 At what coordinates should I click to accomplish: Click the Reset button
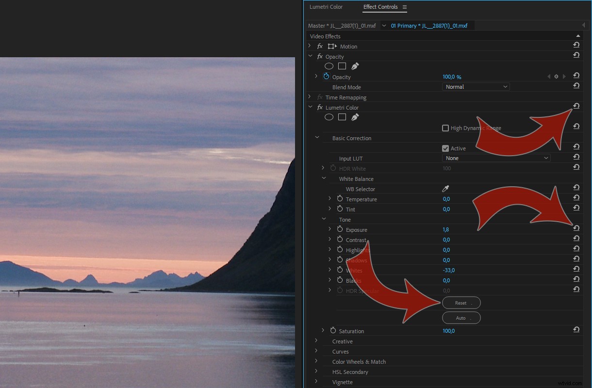pyautogui.click(x=460, y=303)
